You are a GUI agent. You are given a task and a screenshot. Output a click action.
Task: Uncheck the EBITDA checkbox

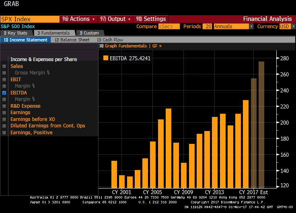tap(4, 93)
